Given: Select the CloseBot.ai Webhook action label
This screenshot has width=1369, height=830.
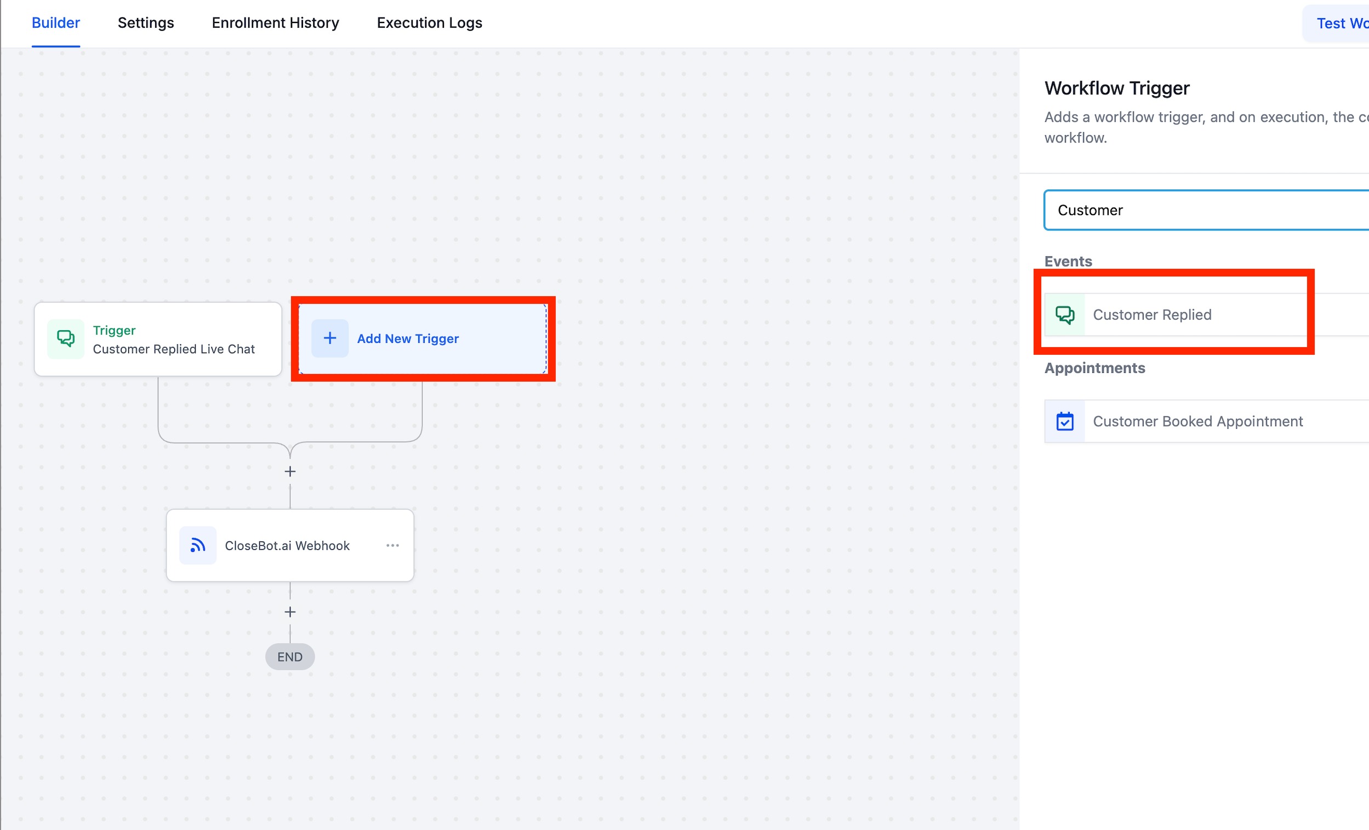Looking at the screenshot, I should coord(287,546).
